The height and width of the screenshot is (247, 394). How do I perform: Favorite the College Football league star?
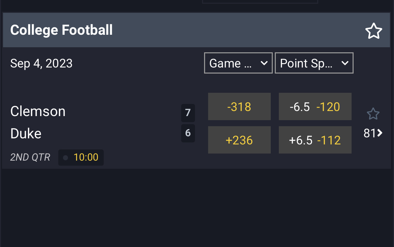click(373, 31)
